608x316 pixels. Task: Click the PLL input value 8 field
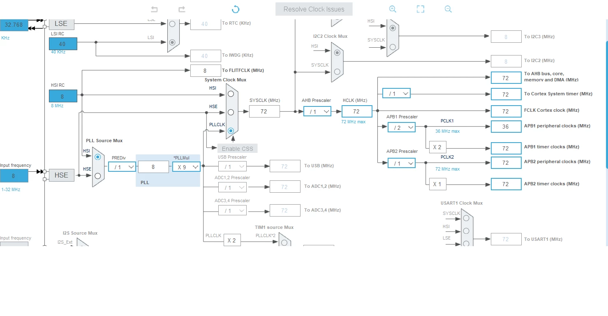153,167
